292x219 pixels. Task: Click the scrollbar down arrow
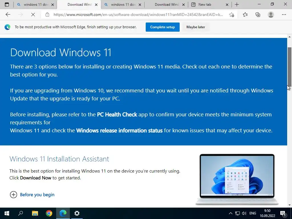290,205
